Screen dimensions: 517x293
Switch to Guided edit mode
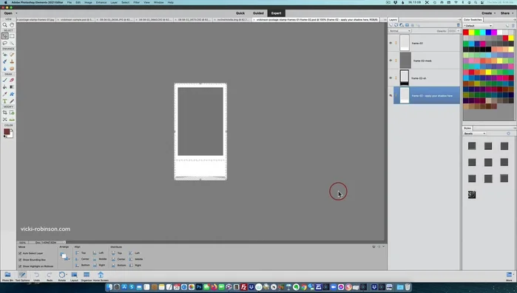(x=258, y=13)
